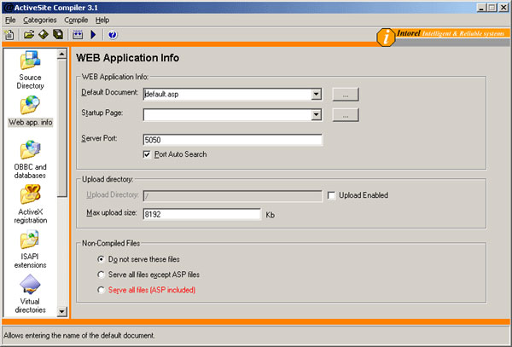Go to ActiveX registration section
This screenshot has width=512, height=347.
(31, 204)
